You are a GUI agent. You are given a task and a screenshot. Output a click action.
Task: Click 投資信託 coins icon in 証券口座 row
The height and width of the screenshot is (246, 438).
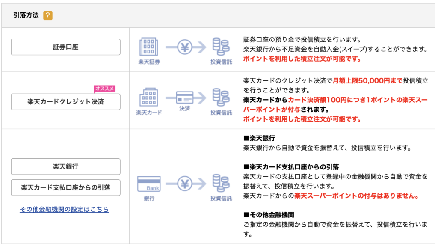(221, 47)
